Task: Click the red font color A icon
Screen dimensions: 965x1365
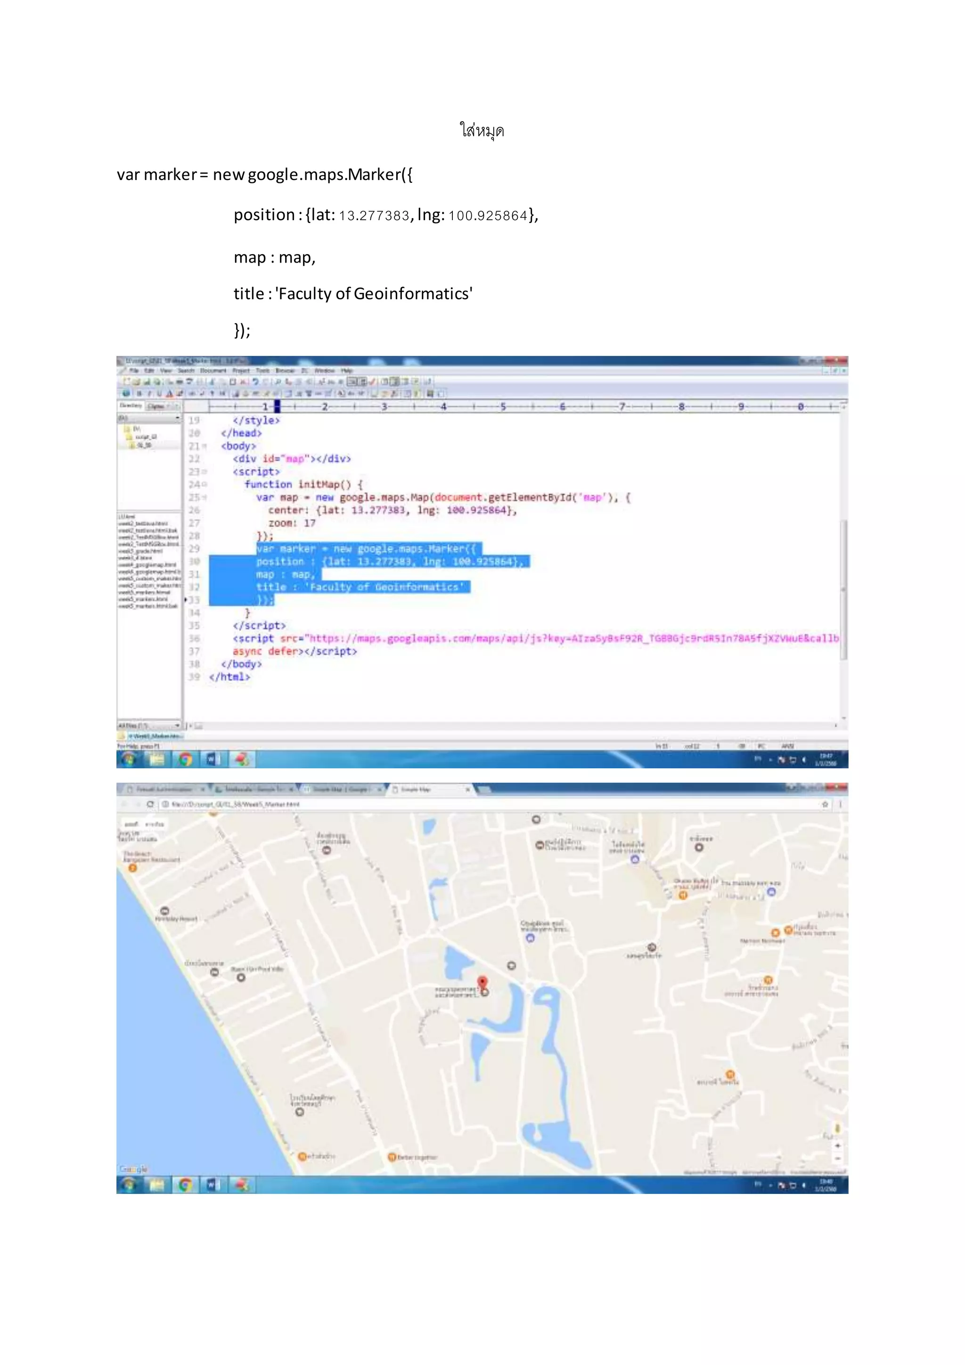Action: coord(169,394)
